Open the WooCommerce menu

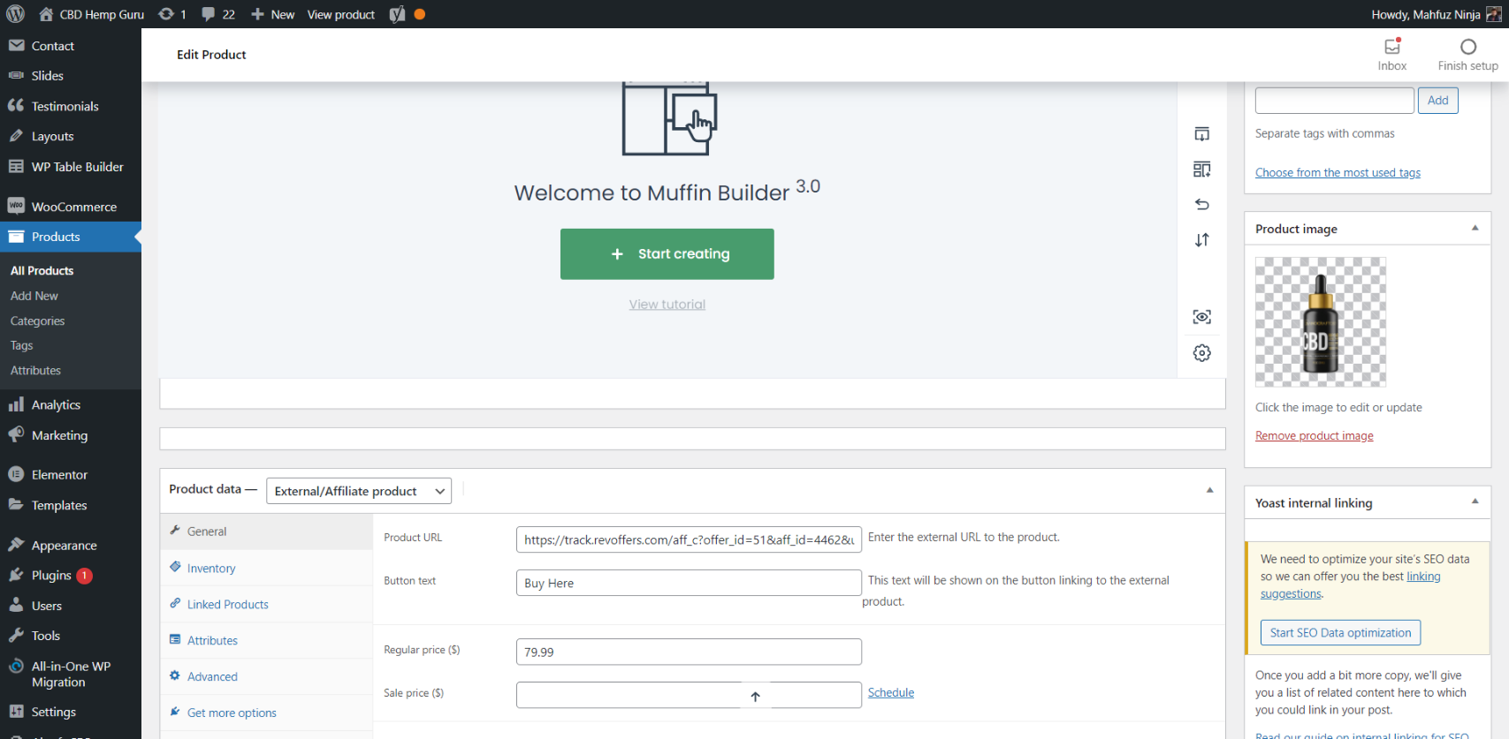71,207
